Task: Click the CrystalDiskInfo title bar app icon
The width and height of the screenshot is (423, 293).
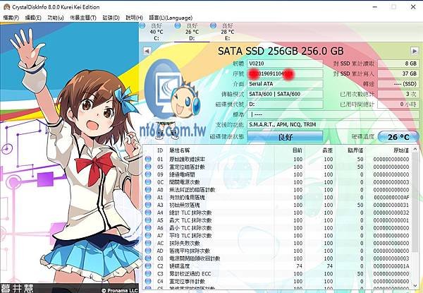Action: pyautogui.click(x=6, y=7)
